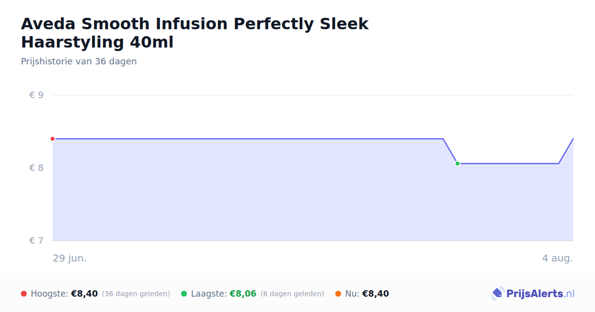Click the green lowest-price dot on chart
This screenshot has height=312, width=595.
click(457, 163)
